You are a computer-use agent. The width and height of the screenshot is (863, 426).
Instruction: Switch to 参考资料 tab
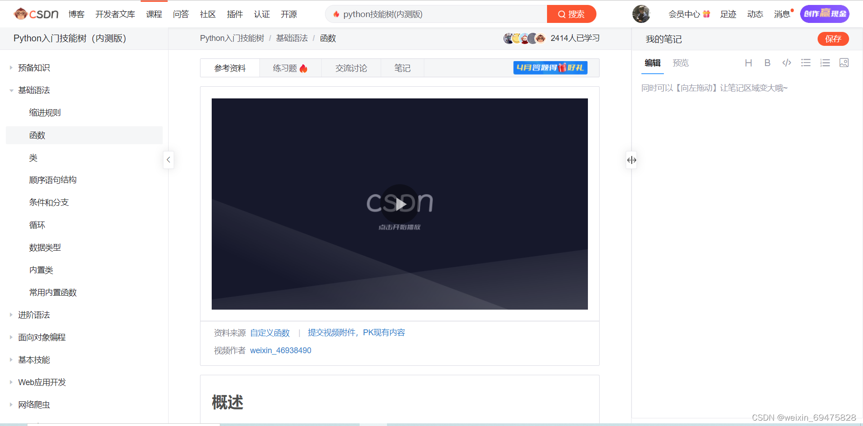(x=230, y=68)
